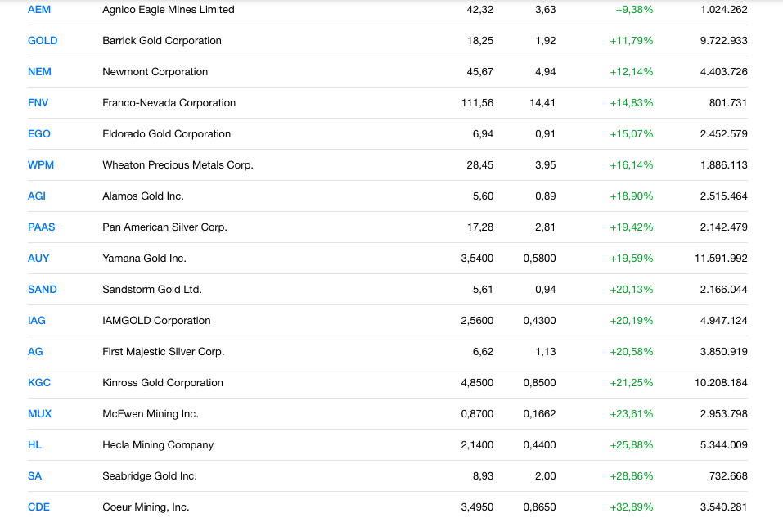
Task: Click the SAND ticker symbol
Action: (x=43, y=290)
